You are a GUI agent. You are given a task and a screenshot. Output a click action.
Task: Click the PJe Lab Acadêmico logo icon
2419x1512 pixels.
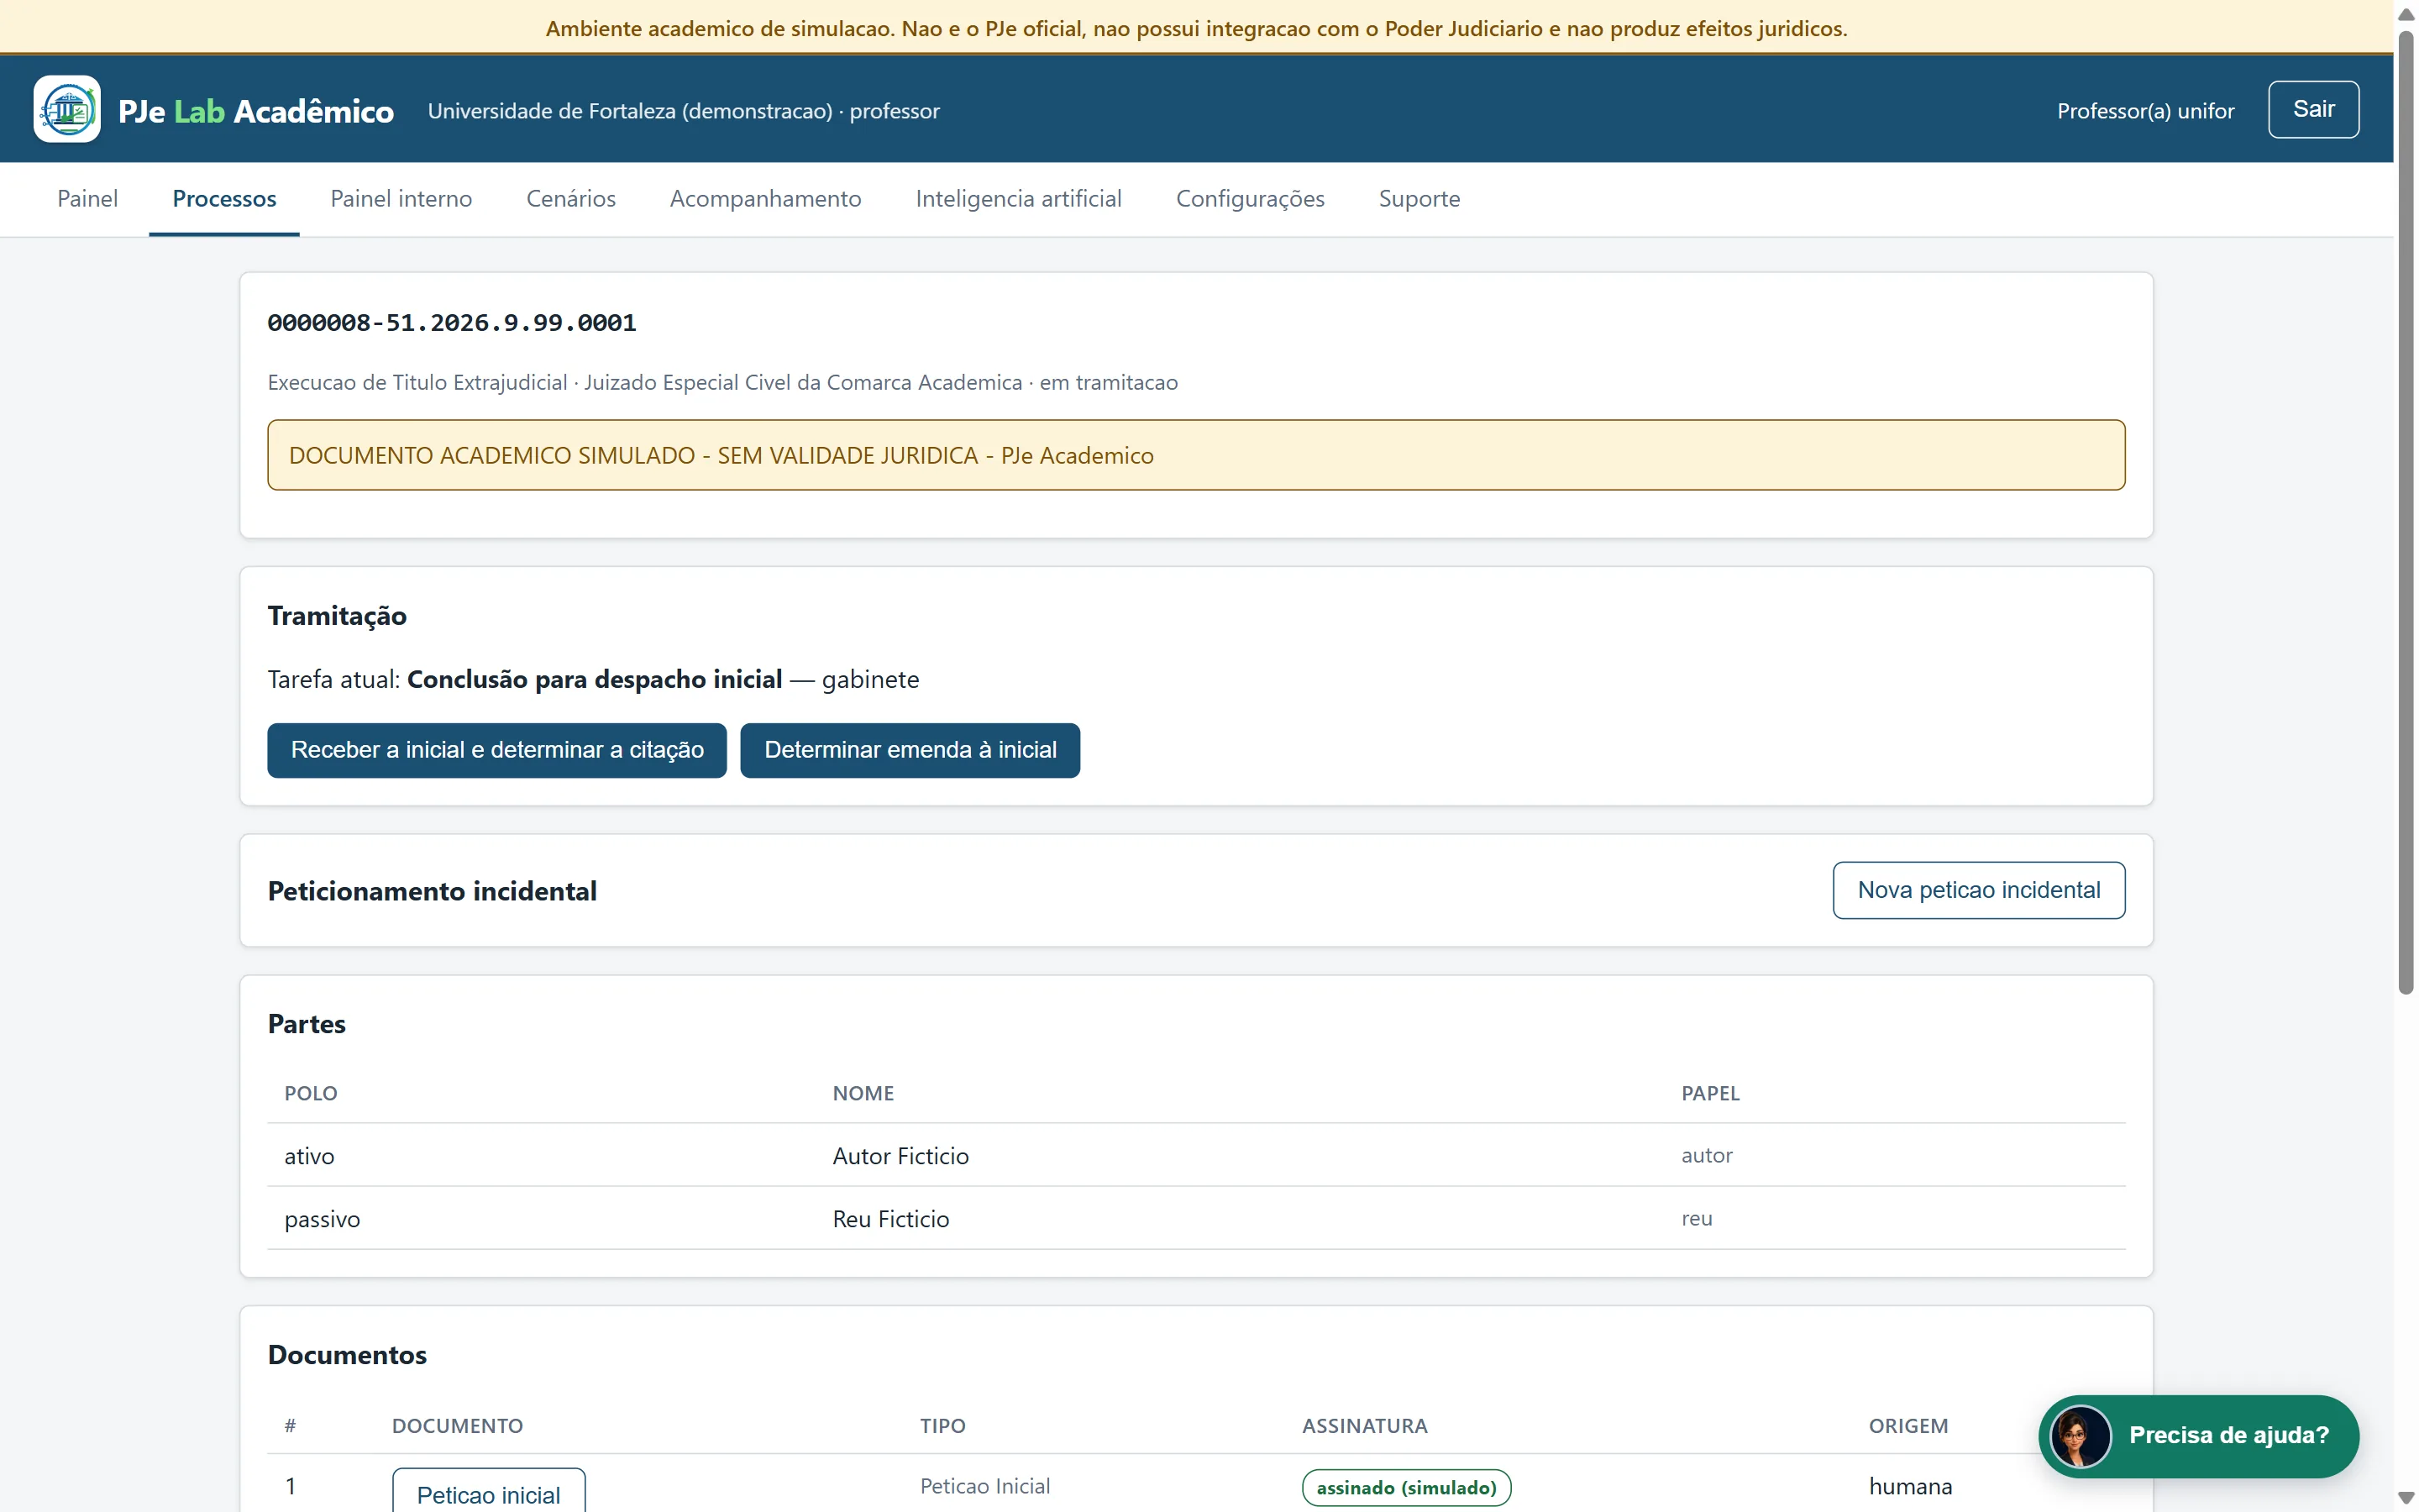pos(67,109)
